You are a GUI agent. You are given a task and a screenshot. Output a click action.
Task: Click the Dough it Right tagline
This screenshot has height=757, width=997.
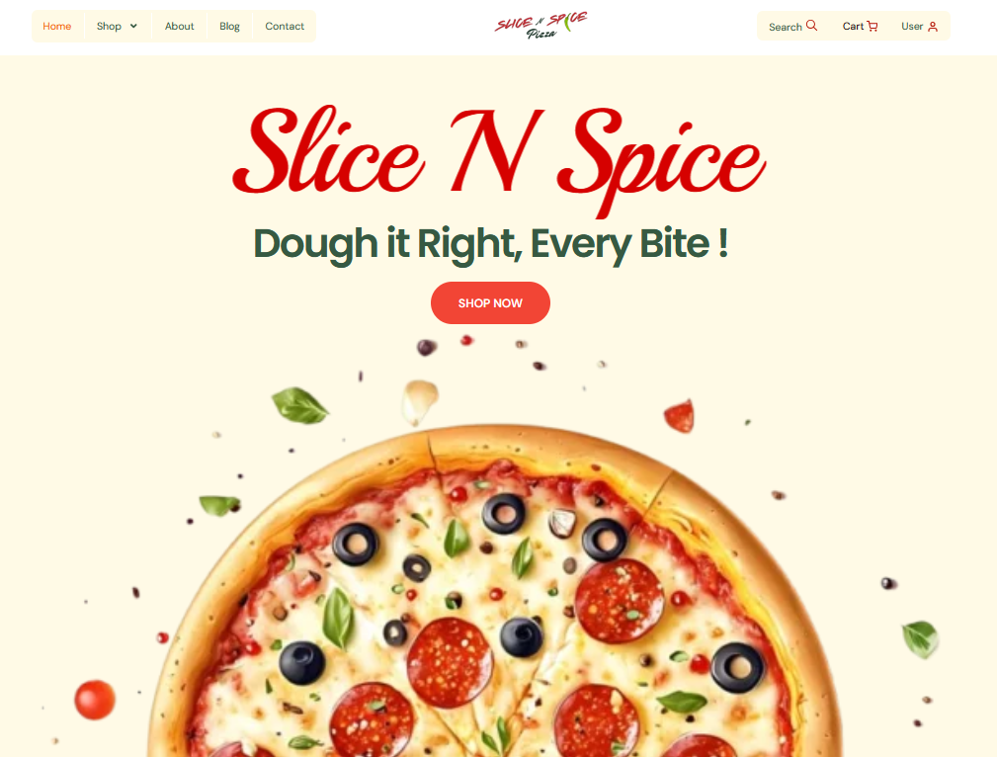(x=490, y=244)
